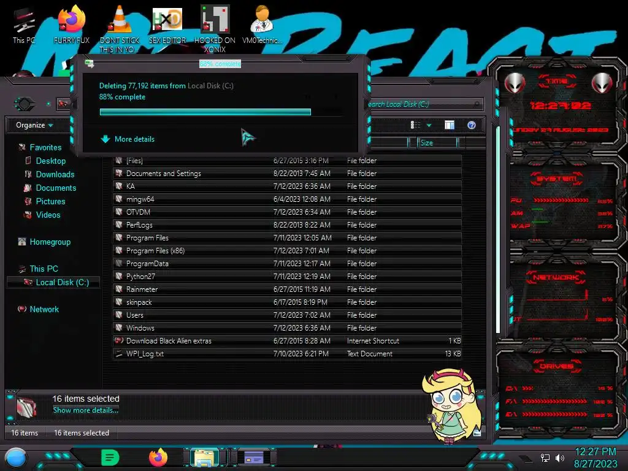This screenshot has height=471, width=628.
Task: Open VMOTechnic desktop shortcut
Action: (x=262, y=25)
